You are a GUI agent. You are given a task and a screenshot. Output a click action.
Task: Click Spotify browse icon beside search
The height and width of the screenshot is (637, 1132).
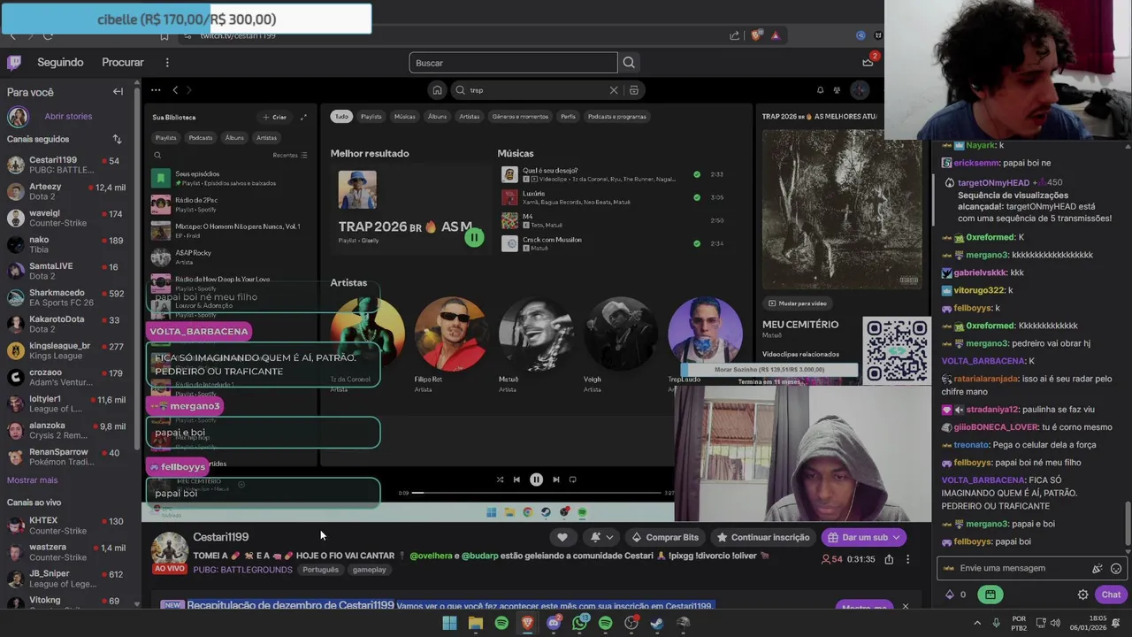pos(634,90)
